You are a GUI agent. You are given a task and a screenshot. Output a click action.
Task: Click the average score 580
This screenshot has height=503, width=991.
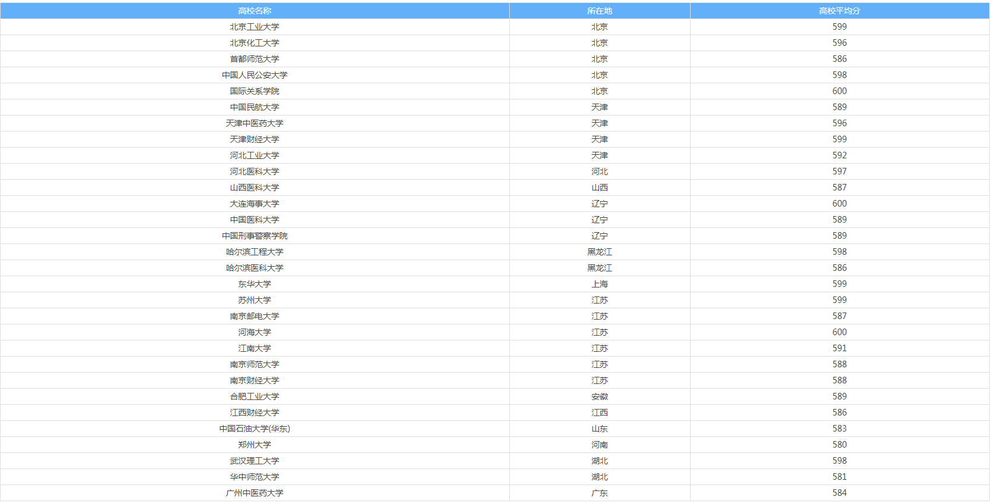point(839,445)
